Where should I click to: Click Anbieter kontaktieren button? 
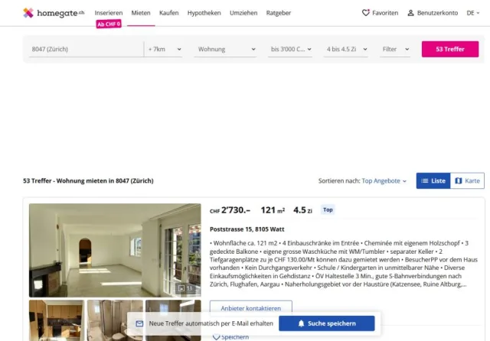pos(251,307)
